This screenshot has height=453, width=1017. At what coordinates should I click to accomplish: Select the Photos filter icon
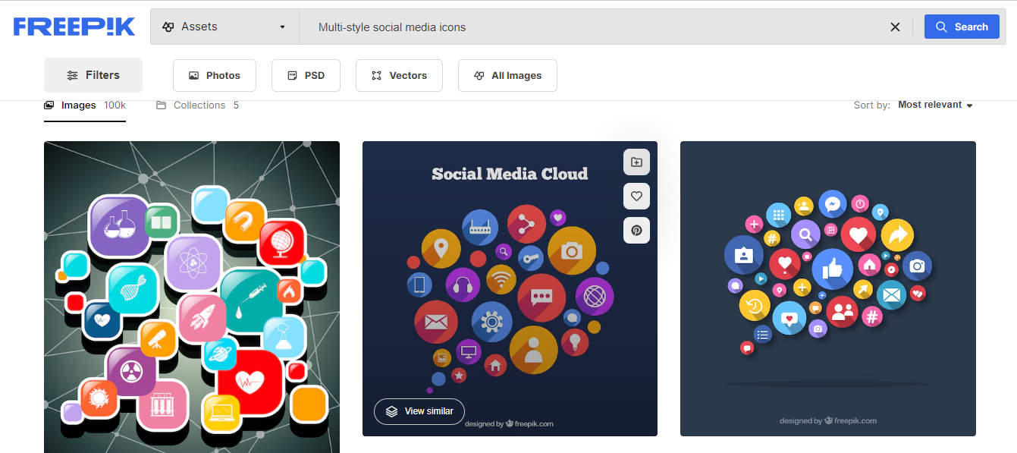[194, 75]
